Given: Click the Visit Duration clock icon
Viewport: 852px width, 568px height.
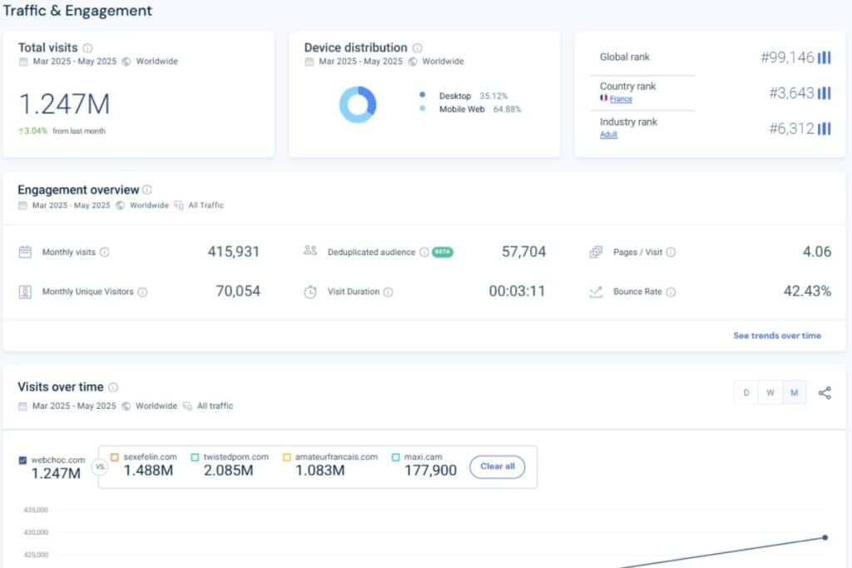Looking at the screenshot, I should (x=310, y=291).
